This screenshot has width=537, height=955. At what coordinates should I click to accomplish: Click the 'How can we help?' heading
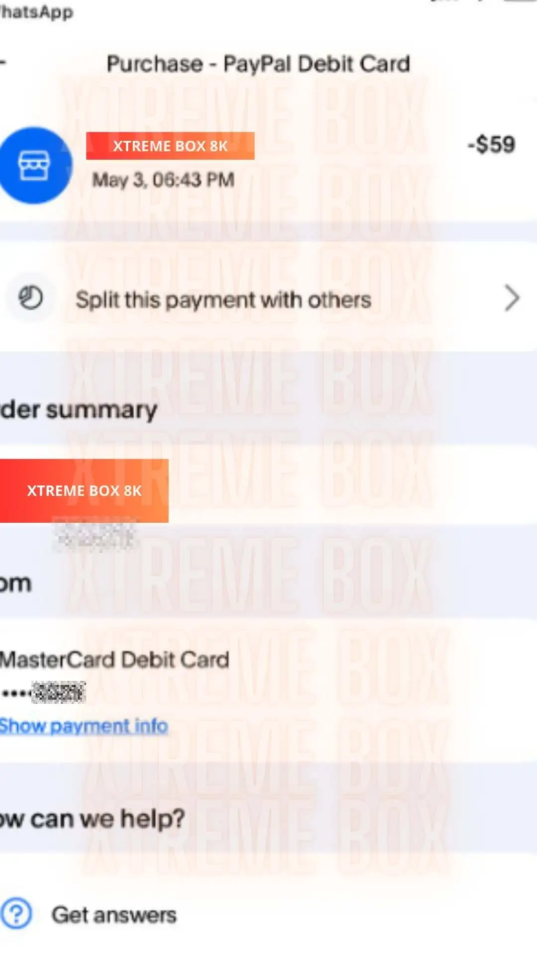pos(92,818)
